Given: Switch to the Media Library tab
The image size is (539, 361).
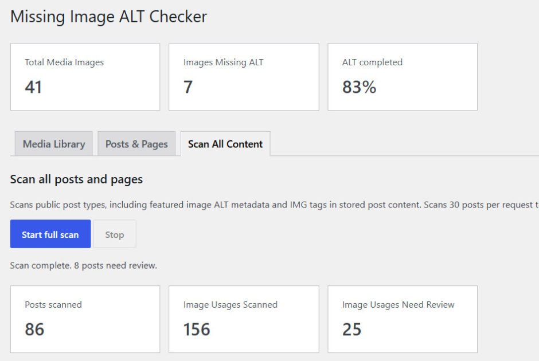Looking at the screenshot, I should pos(54,144).
